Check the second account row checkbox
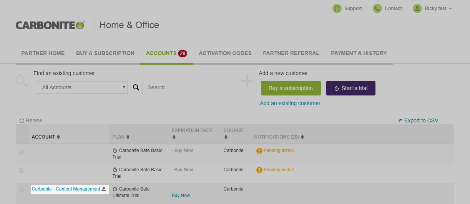 (21, 171)
